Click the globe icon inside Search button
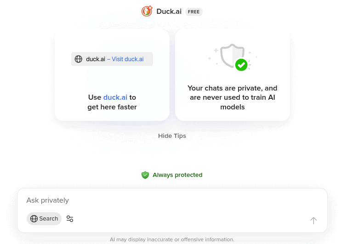341x244 pixels. [34, 219]
